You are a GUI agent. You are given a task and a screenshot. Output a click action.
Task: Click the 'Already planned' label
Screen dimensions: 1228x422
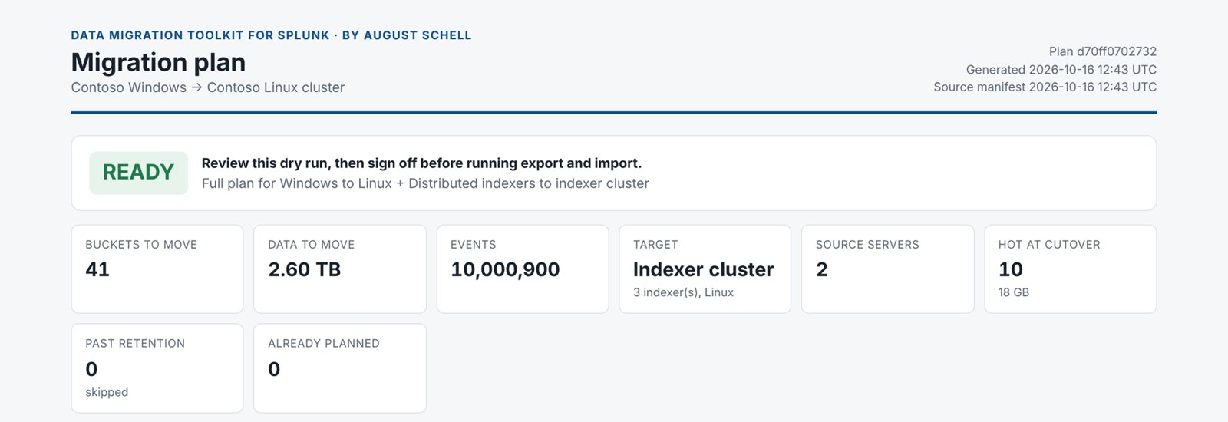(324, 344)
